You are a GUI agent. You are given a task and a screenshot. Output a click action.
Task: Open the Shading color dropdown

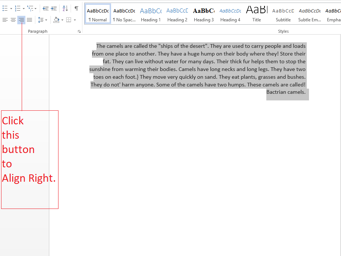pos(62,20)
